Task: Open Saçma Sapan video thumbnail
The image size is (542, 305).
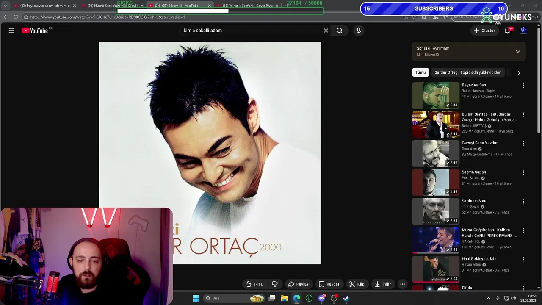Action: [436, 183]
